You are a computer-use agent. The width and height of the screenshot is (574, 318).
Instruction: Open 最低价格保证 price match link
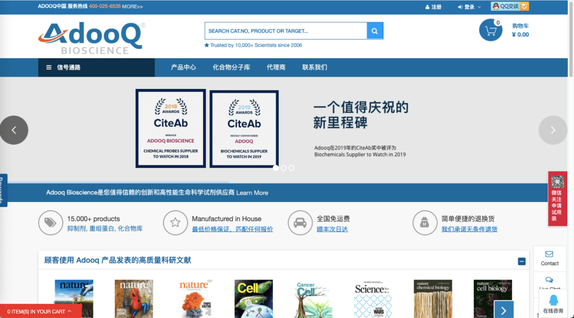[233, 229]
